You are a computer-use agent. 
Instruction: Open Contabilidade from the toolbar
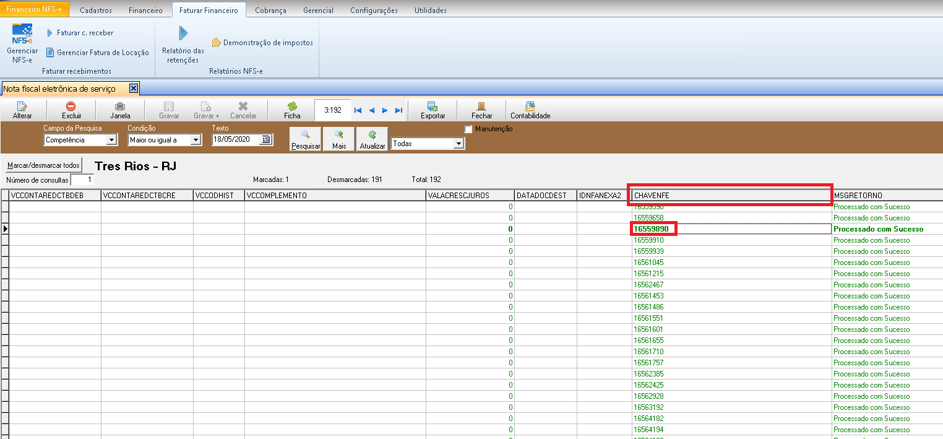tap(530, 110)
